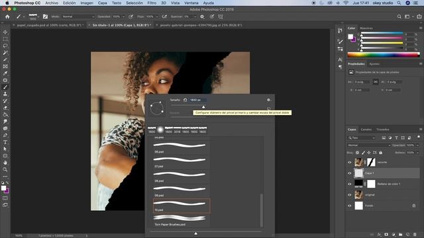Screen dimensions: 424x238
Task: Go to the Home screen icon
Action: click(x=7, y=17)
